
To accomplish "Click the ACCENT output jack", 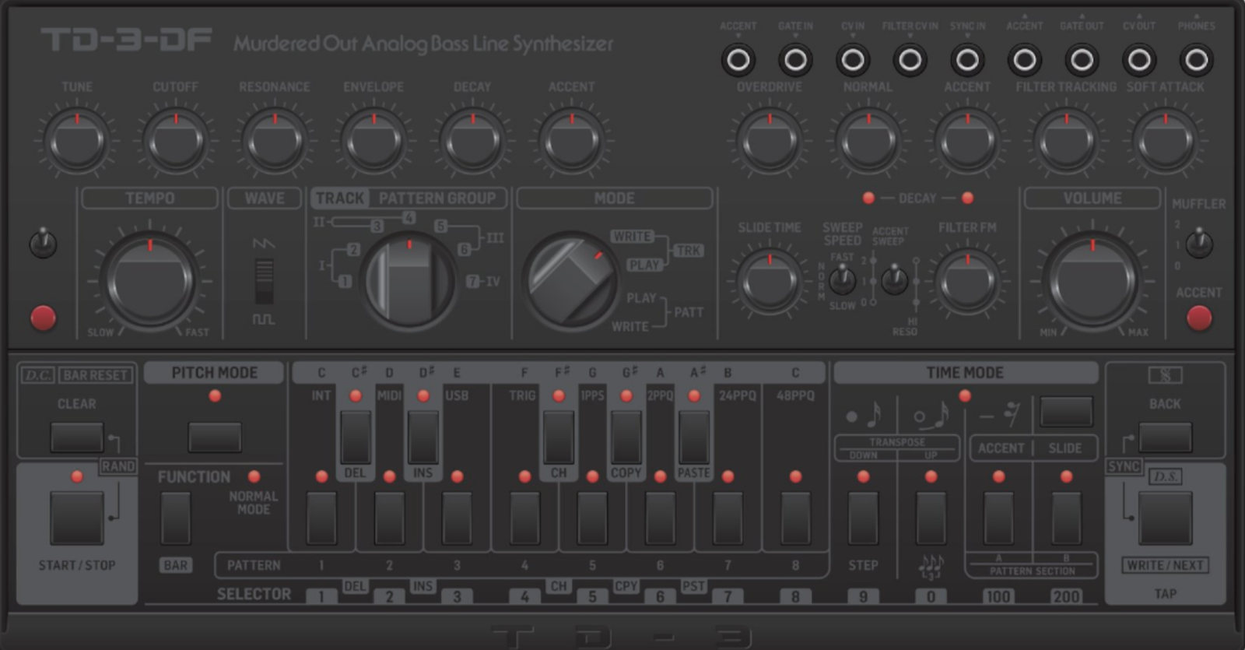I will point(1025,60).
